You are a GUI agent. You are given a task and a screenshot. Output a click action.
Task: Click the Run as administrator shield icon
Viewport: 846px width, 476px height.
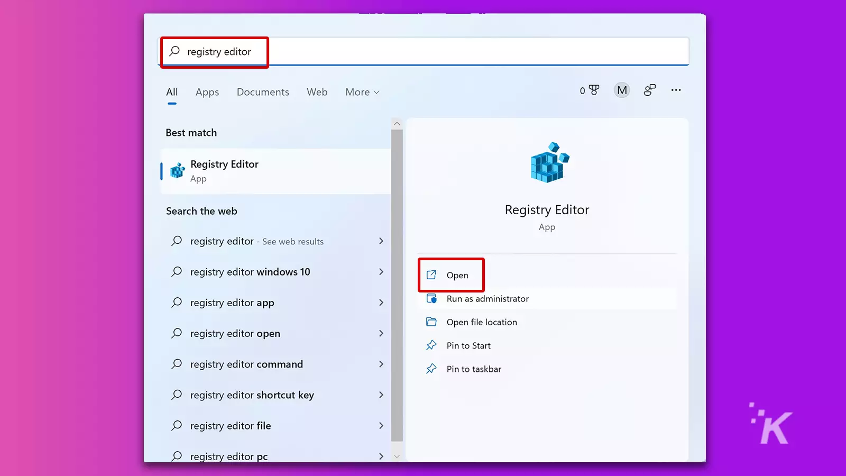[431, 298]
